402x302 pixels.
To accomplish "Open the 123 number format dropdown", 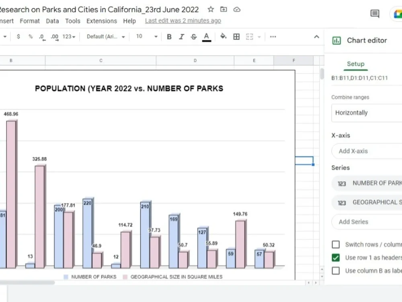I will 69,37.
